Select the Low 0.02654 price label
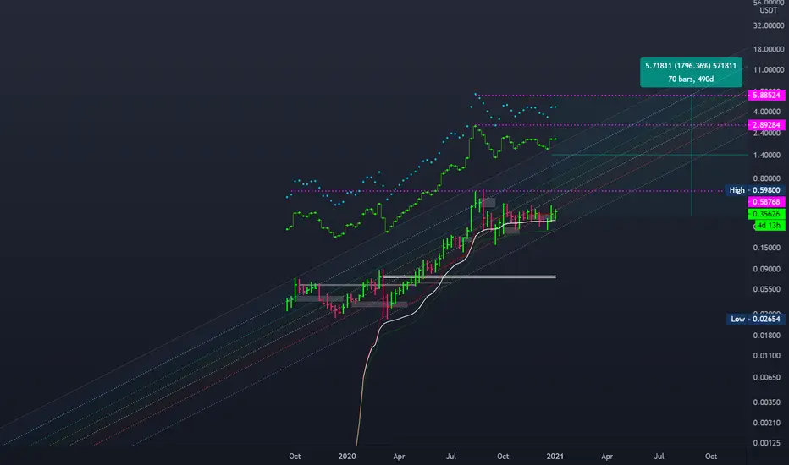This screenshot has height=465, width=789. [755, 319]
